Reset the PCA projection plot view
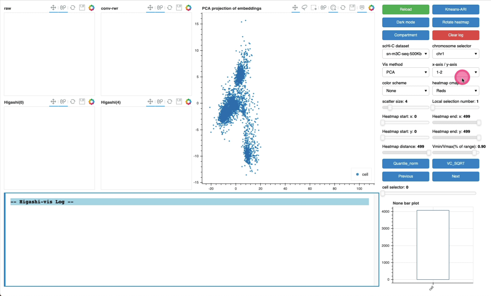The height and width of the screenshot is (296, 491). [343, 8]
